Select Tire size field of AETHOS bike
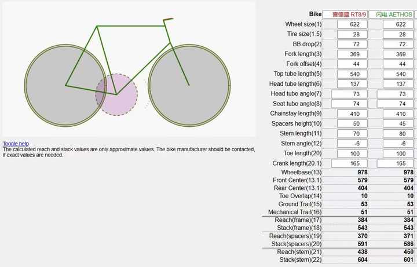This screenshot has width=417, height=267. [x=397, y=34]
